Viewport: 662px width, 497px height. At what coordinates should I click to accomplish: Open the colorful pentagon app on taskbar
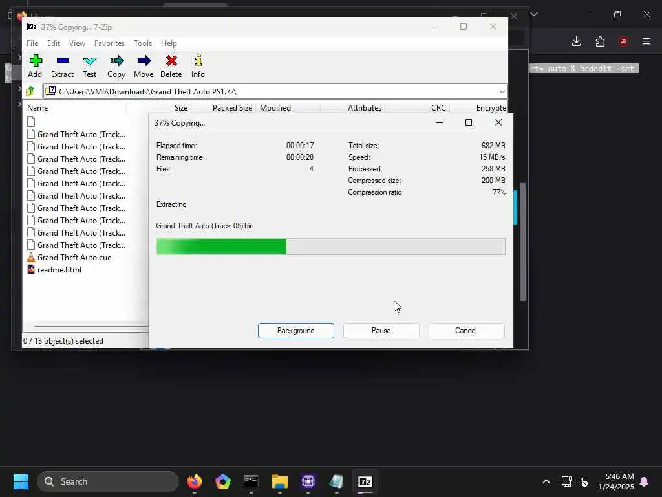(223, 481)
